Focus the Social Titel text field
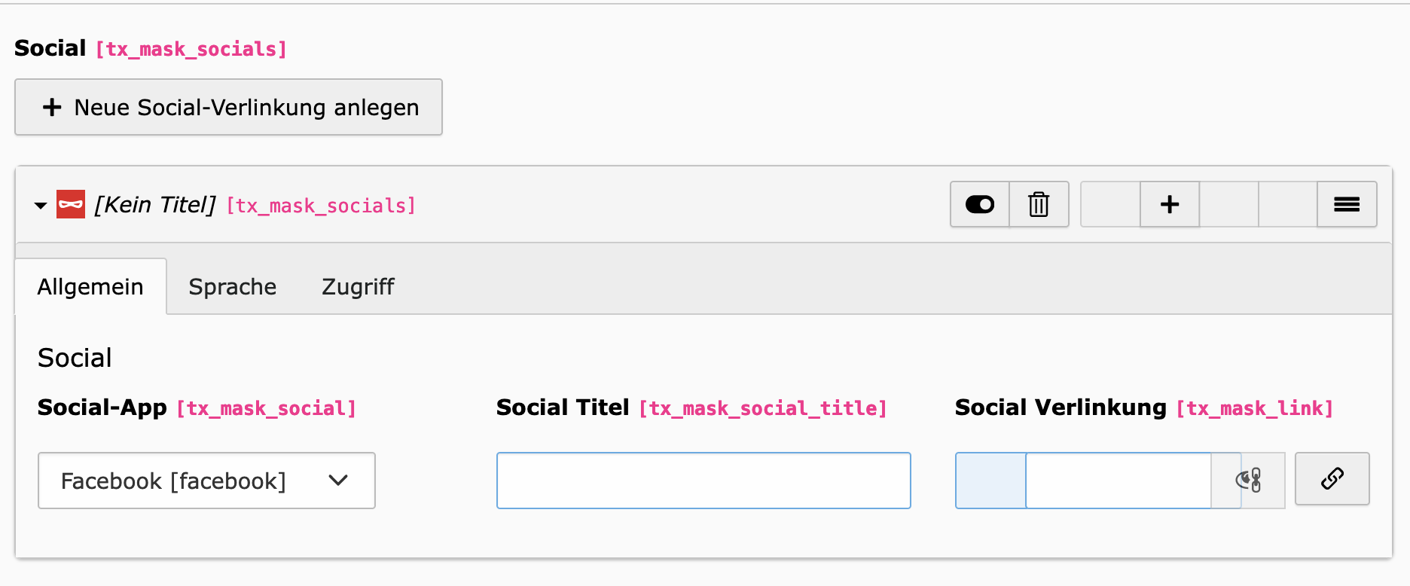This screenshot has width=1410, height=586. 703,481
